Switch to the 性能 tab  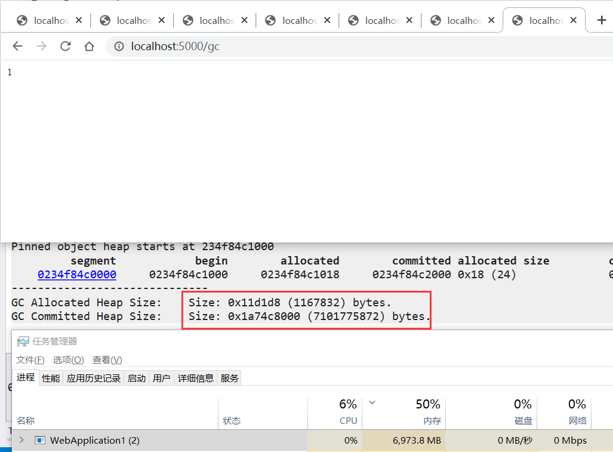point(51,378)
